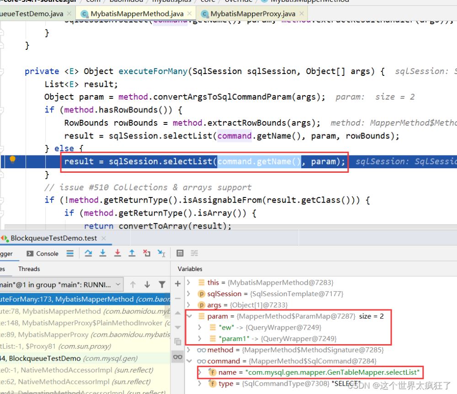Screen dimensions: 457x394
Task: Click the Force Step Into red arrow icon
Action: click(x=117, y=253)
